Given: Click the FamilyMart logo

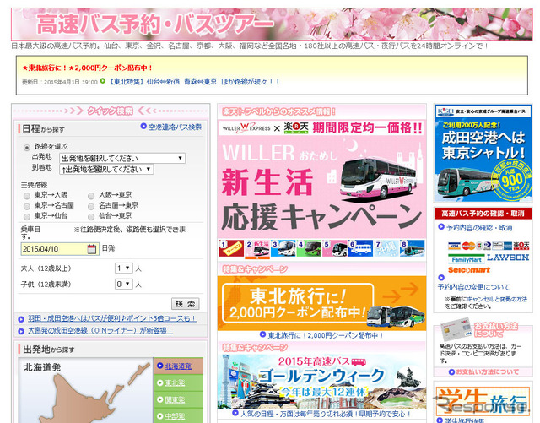Looking at the screenshot, I should click(467, 258).
